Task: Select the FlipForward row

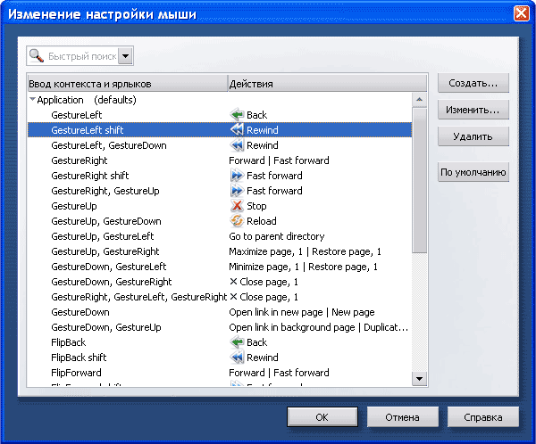Action: coord(220,373)
